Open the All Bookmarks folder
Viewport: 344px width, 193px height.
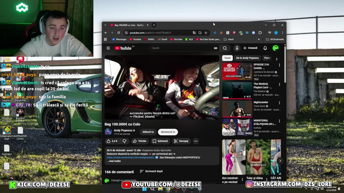[x=275, y=39]
